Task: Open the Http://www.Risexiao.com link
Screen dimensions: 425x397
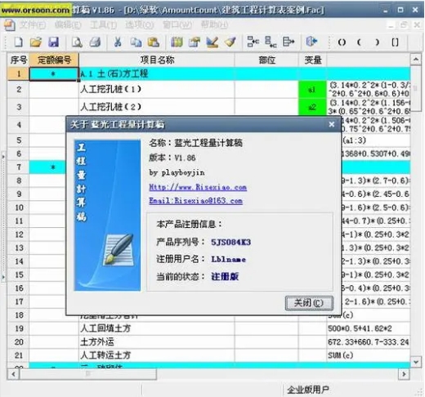Action: pyautogui.click(x=198, y=187)
